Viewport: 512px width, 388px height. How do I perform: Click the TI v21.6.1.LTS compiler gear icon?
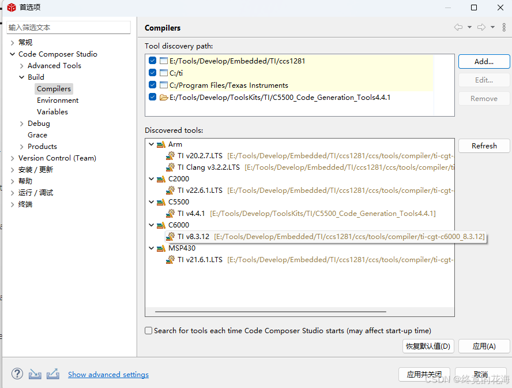[x=170, y=260]
